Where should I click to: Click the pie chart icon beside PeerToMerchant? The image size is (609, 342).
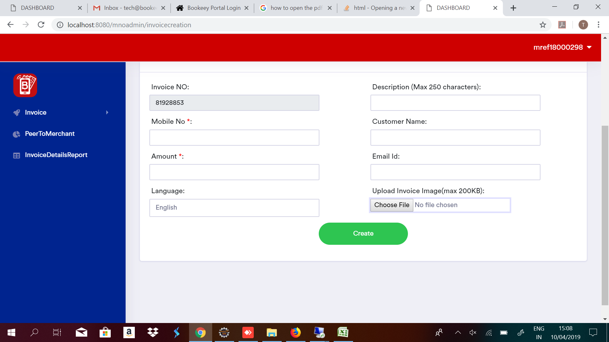16,134
